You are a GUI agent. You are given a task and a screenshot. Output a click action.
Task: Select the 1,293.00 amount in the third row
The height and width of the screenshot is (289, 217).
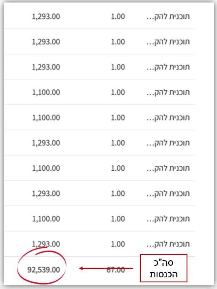[46, 67]
